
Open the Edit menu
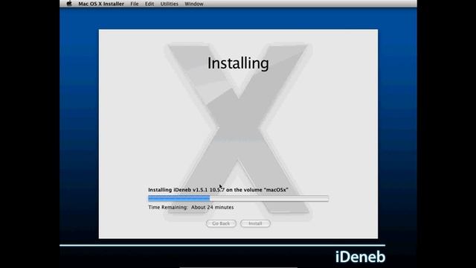click(x=149, y=4)
